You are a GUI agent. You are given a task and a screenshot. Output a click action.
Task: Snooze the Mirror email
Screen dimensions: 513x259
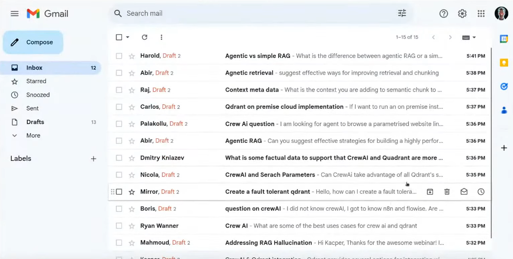tap(481, 192)
